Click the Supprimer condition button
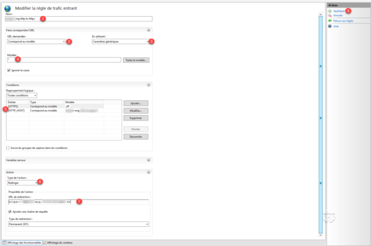 [x=136, y=118]
